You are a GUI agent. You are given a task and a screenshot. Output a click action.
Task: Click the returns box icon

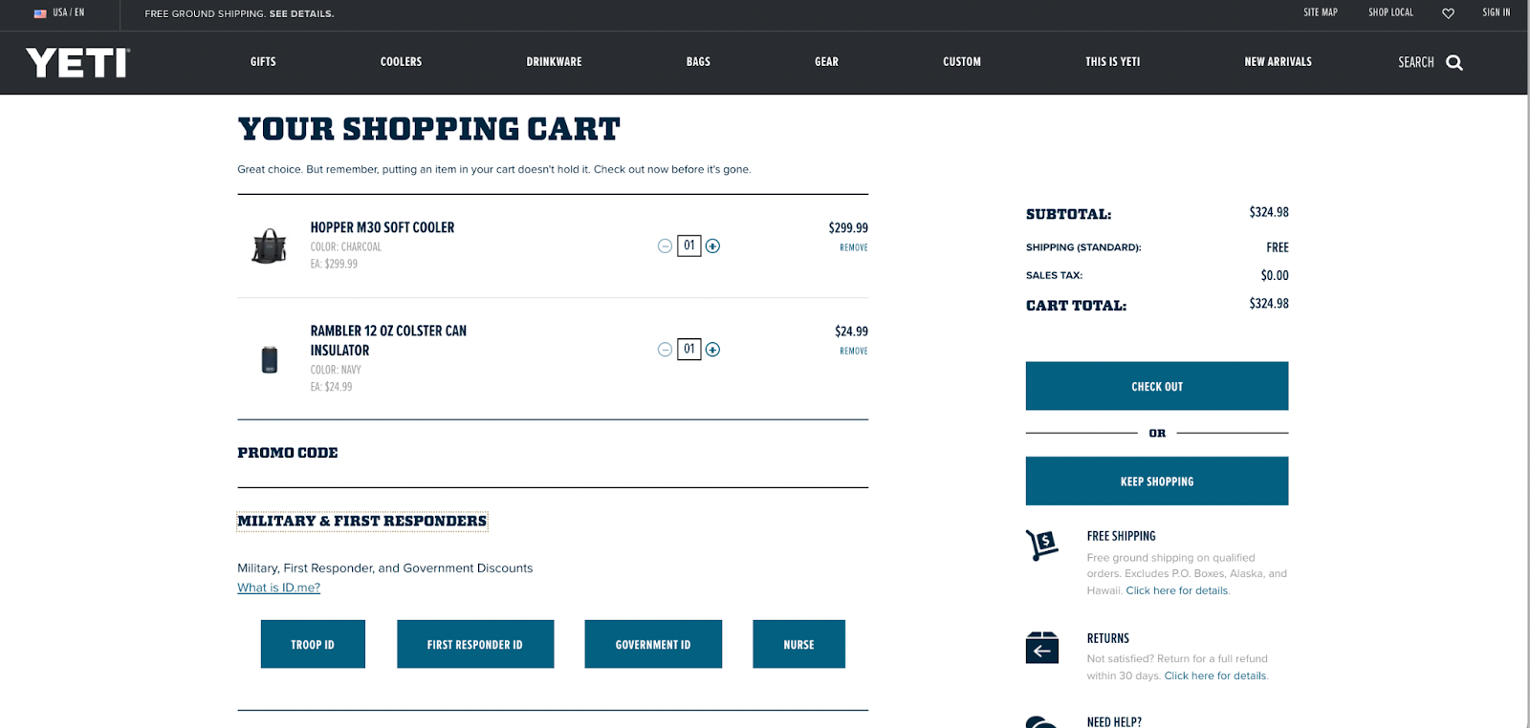pyautogui.click(x=1042, y=647)
